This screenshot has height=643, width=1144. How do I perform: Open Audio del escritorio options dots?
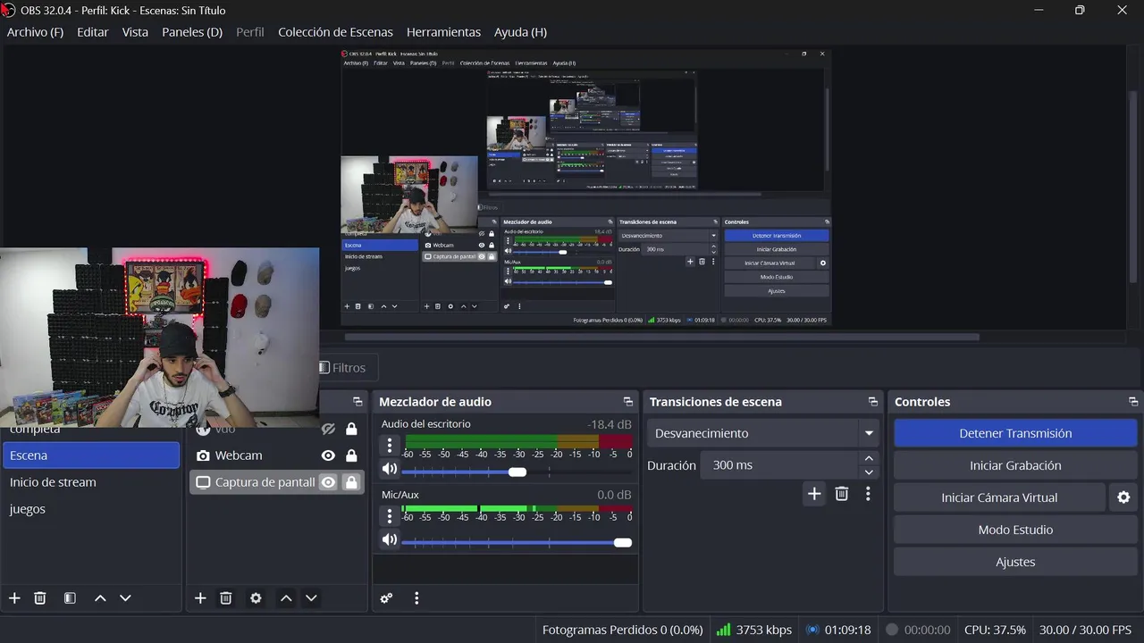390,445
